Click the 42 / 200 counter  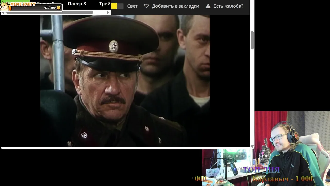[x=50, y=8]
